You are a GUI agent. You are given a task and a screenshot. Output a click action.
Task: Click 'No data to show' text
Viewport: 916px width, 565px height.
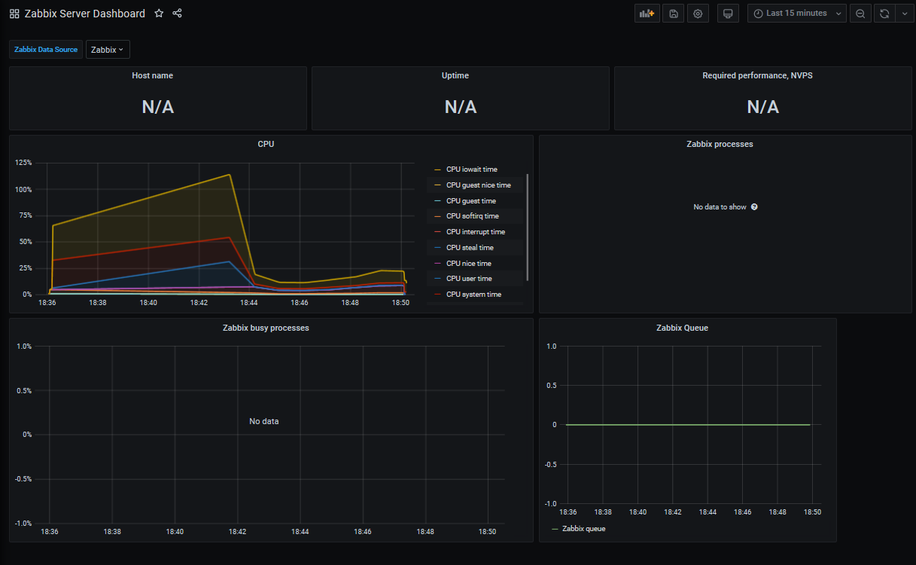tap(720, 206)
